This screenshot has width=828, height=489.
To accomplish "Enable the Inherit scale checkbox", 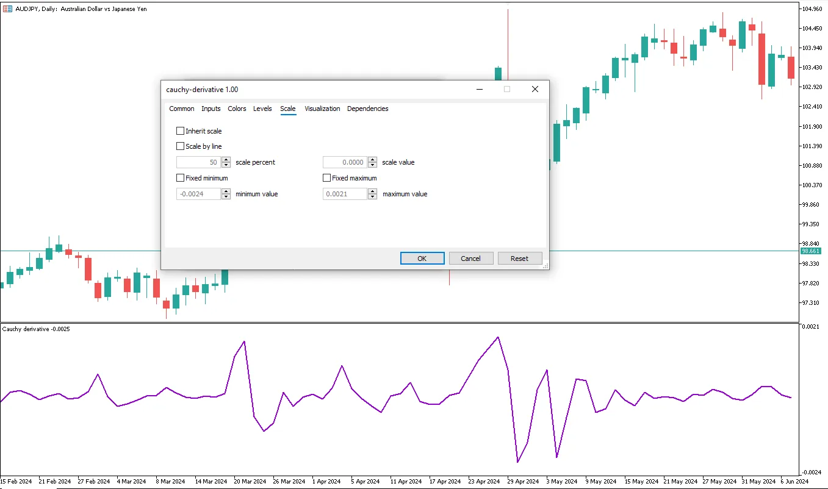I will click(x=180, y=130).
